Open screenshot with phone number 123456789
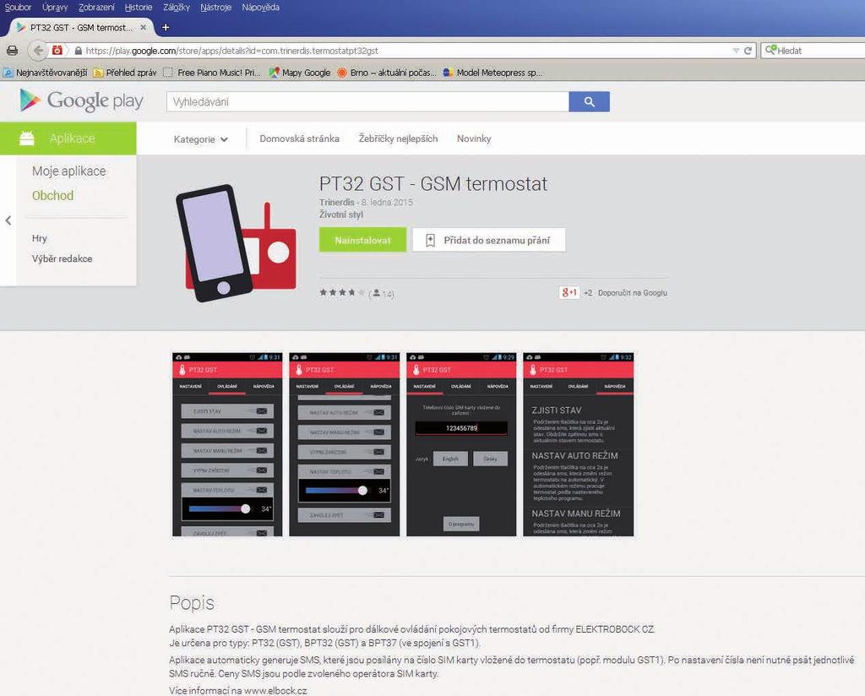This screenshot has width=865, height=696. [x=461, y=444]
